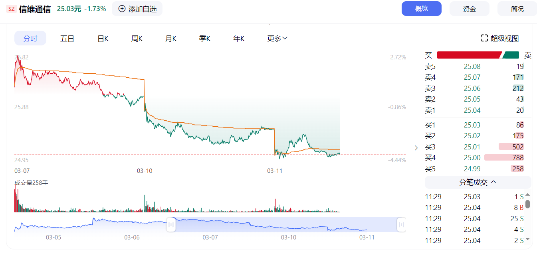This screenshot has height=253, width=537.
Task: Switch to the 五日 chart view
Action: [67, 38]
